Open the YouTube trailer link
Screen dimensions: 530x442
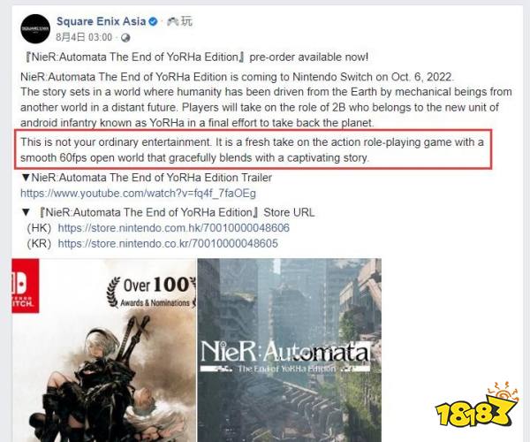pyautogui.click(x=139, y=194)
